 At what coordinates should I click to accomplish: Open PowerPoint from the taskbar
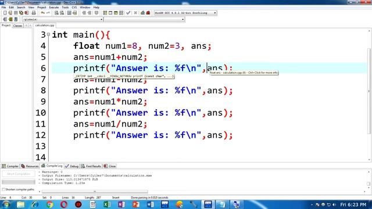point(135,204)
